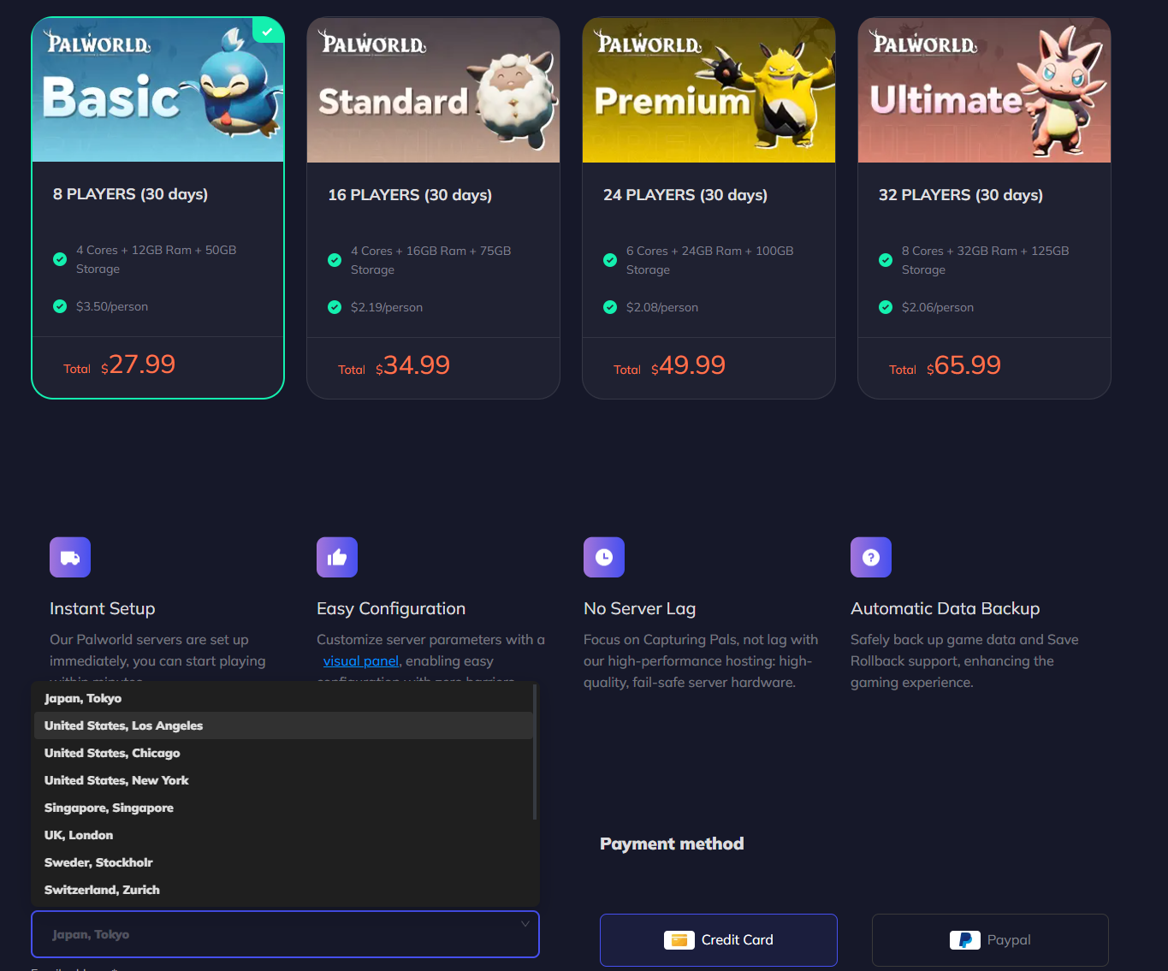This screenshot has height=971, width=1168.
Task: Click the green selected checkmark on Basic plan
Action: pos(268,32)
